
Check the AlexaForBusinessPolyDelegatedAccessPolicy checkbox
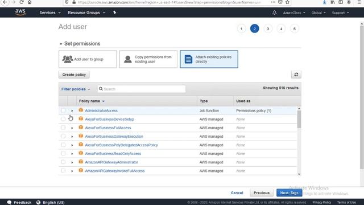pyautogui.click(x=63, y=145)
